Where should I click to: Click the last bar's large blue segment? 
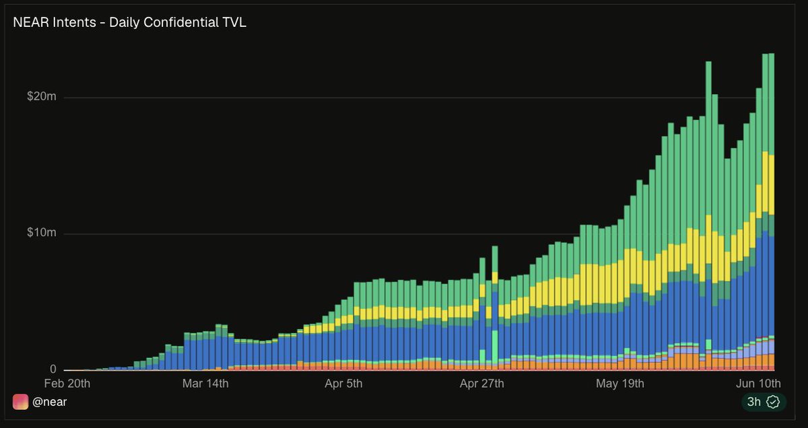click(771, 285)
